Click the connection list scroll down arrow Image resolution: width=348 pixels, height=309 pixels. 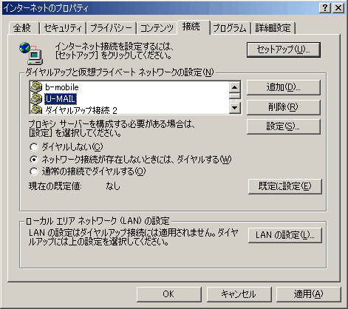coord(235,108)
